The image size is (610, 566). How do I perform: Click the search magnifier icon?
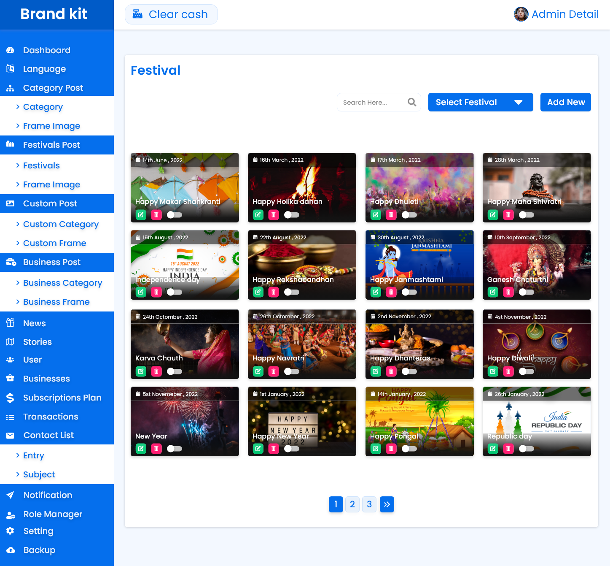point(412,102)
